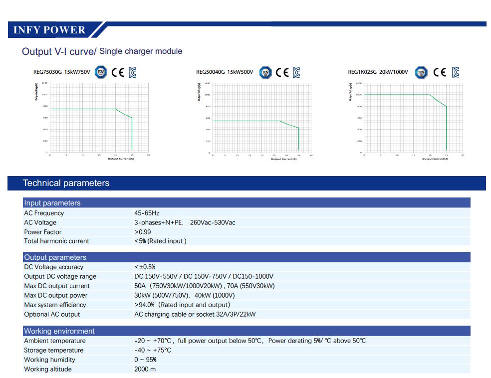Click the 'Technical parameters' section banner
491x378 pixels.
coord(247,183)
